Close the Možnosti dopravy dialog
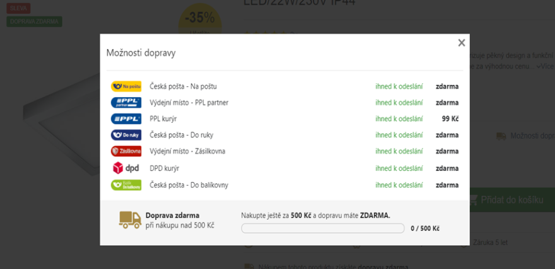This screenshot has width=555, height=269. click(x=461, y=43)
